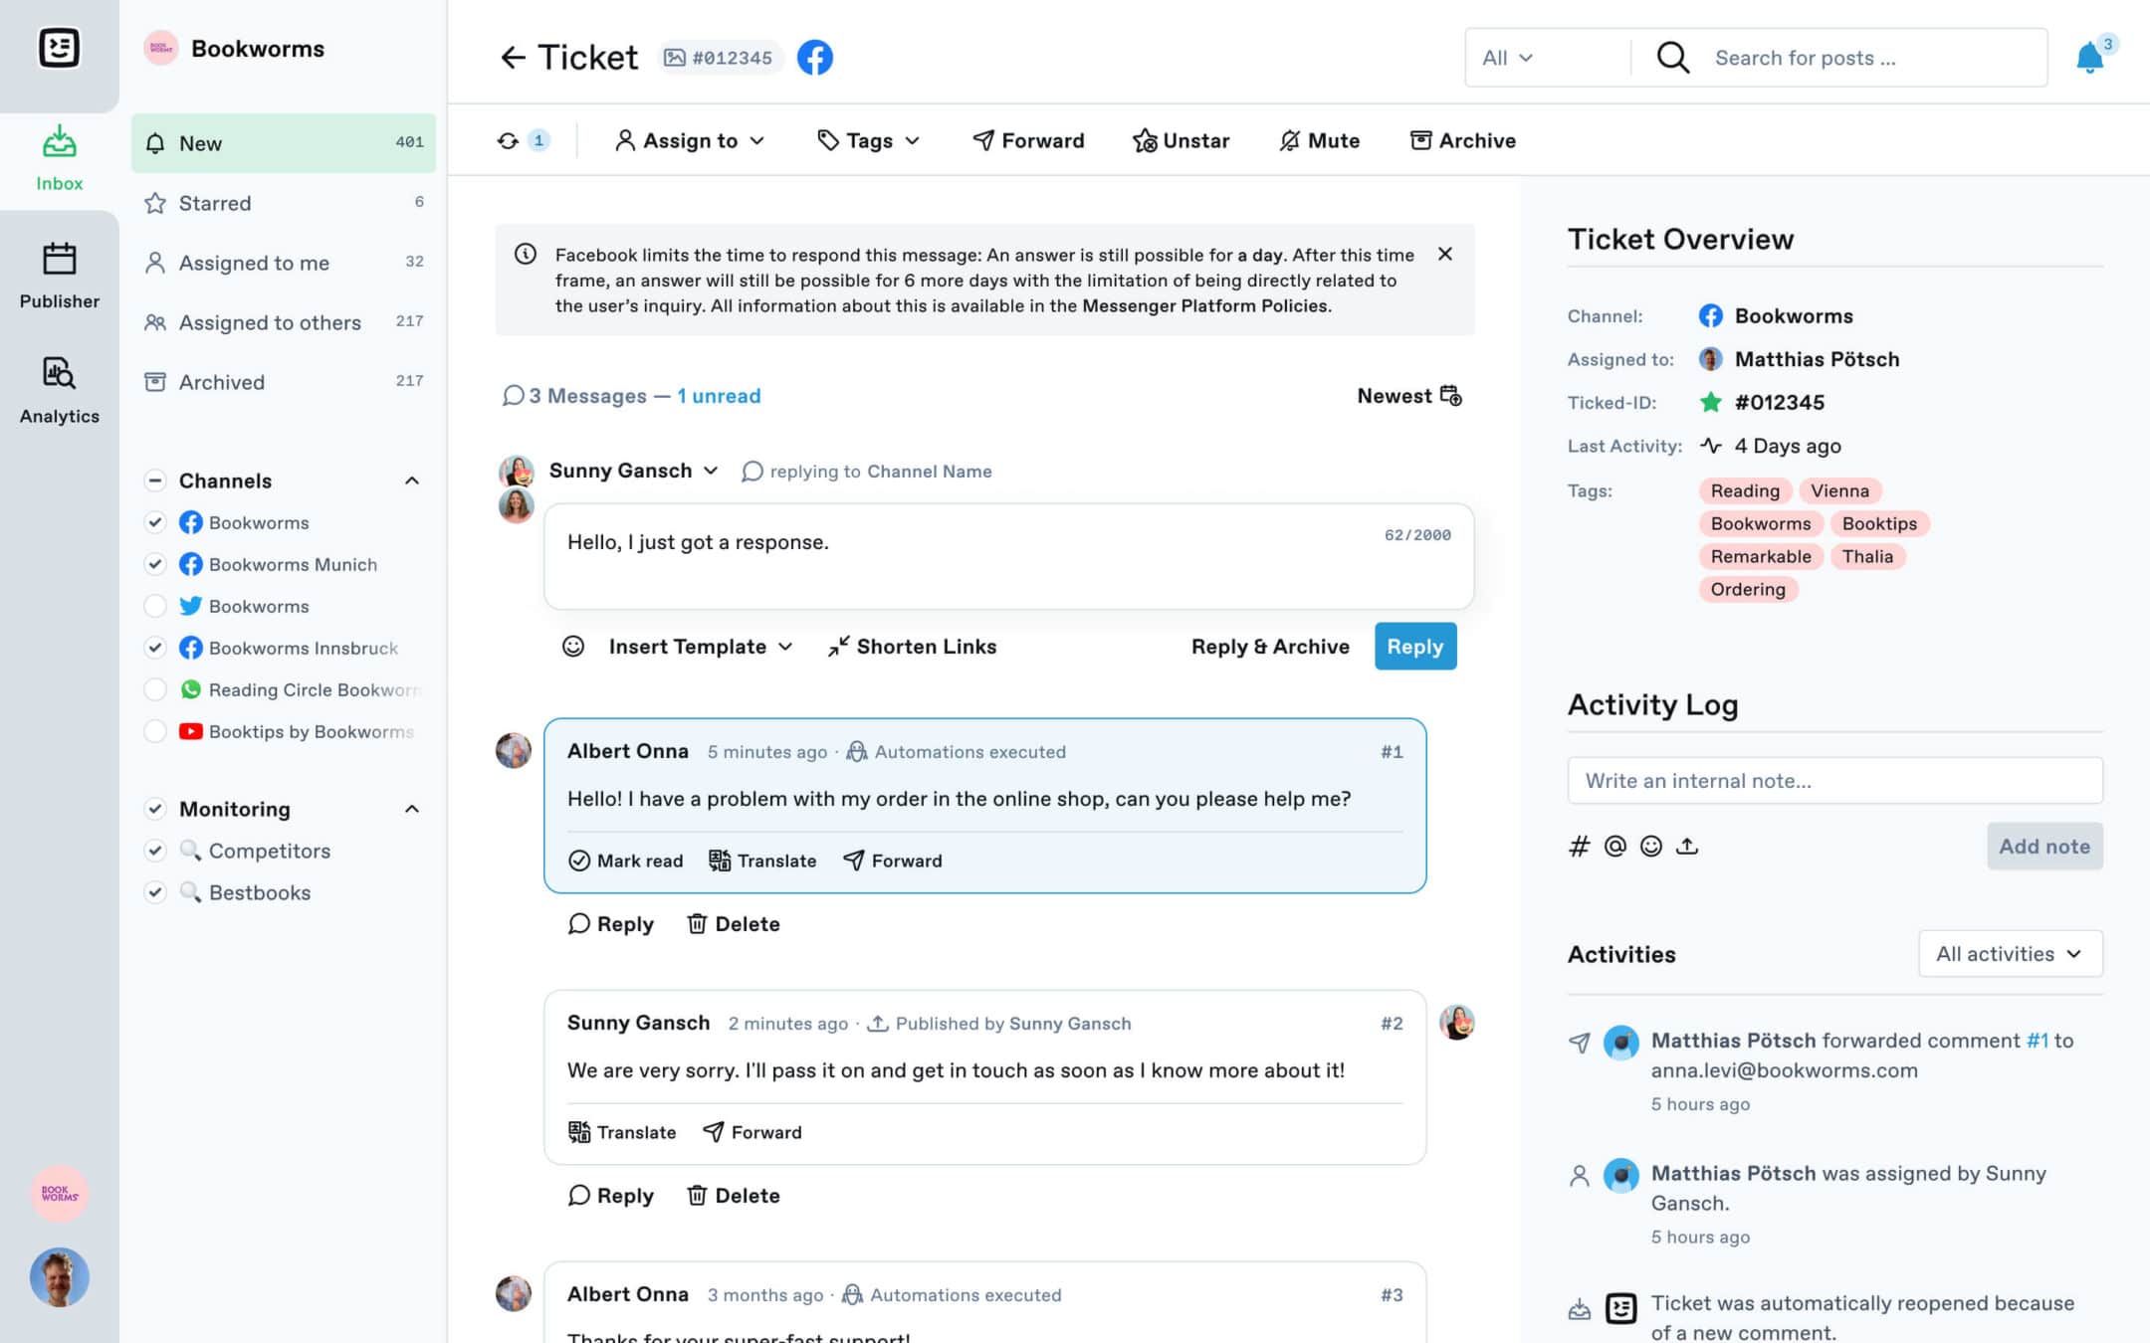
Task: Reply to Albert Onna's message #1
Action: (x=610, y=924)
